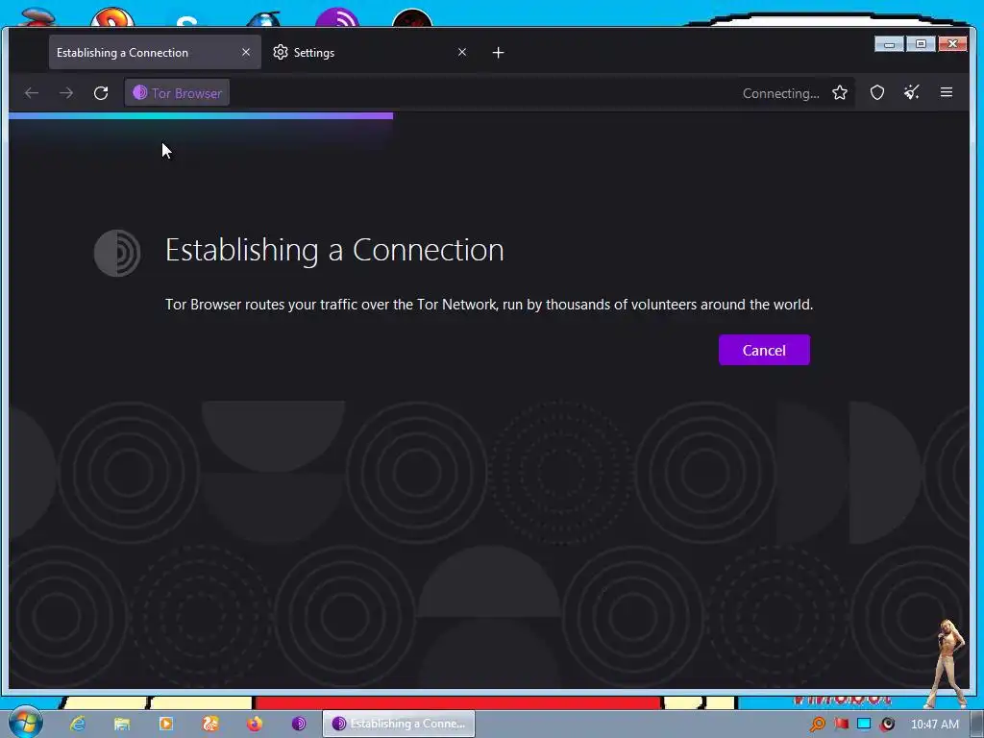This screenshot has width=984, height=738.
Task: Launch Firefox from the taskbar
Action: 254,724
